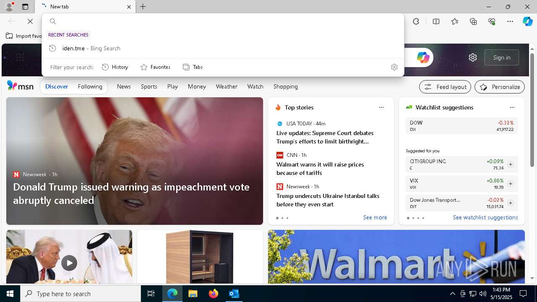The height and width of the screenshot is (302, 537).
Task: Open the Walmart story image card
Action: (x=396, y=257)
